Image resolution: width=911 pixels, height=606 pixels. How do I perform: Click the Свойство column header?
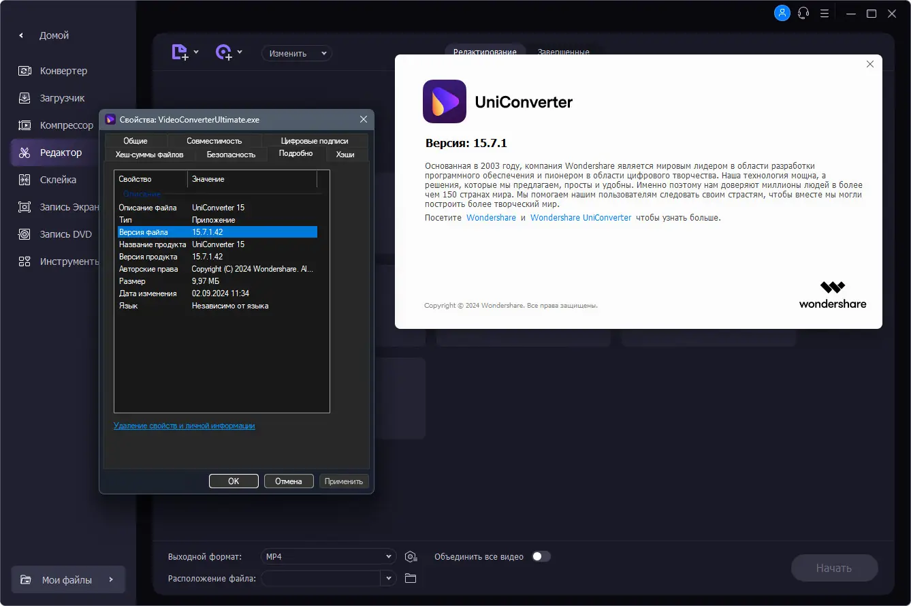click(x=150, y=179)
